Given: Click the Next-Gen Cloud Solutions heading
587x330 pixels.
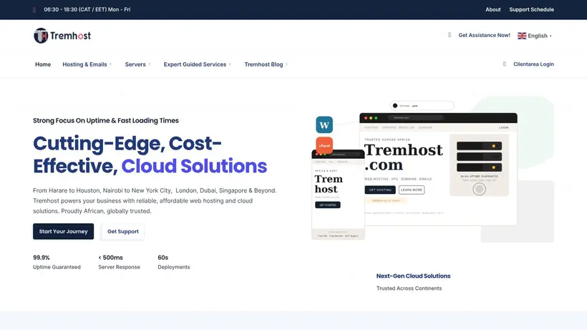Looking at the screenshot, I should coord(413,276).
